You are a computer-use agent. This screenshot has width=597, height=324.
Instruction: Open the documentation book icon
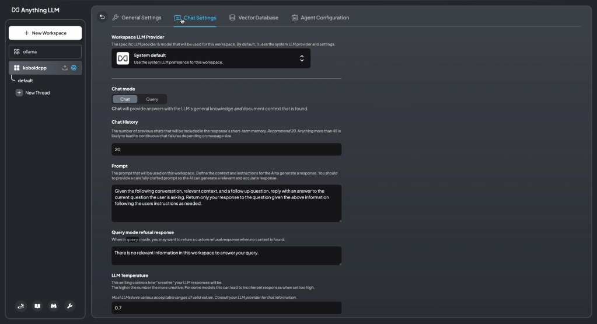pyautogui.click(x=37, y=306)
